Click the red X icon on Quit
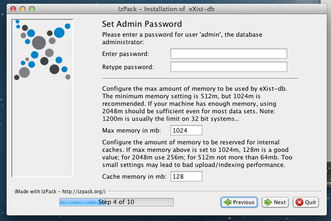The width and height of the screenshot is (331, 221). point(299,202)
